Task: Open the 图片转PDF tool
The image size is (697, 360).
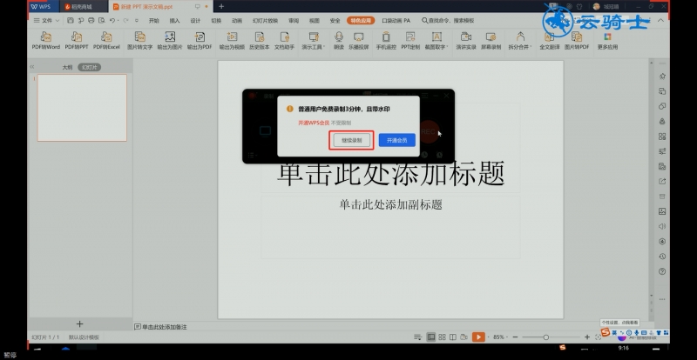Action: click(x=577, y=40)
